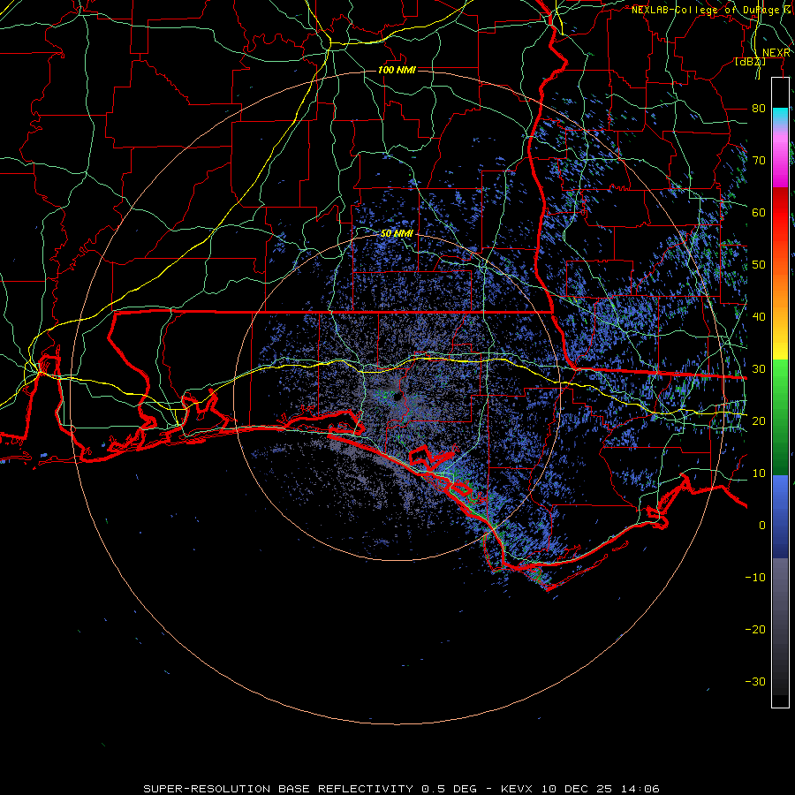Pick the red segment of the color bar
Image resolution: width=795 pixels, height=795 pixels.
(x=780, y=213)
